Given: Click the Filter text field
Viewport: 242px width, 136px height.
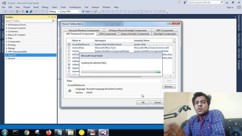Looking at the screenshot, I should [x=117, y=81].
